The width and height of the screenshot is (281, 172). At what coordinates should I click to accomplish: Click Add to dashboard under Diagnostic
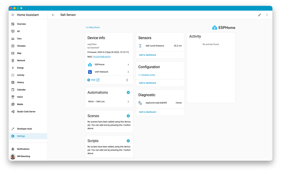(148, 112)
